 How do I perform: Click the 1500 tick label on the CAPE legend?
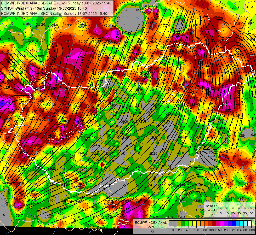tap(220, 230)
